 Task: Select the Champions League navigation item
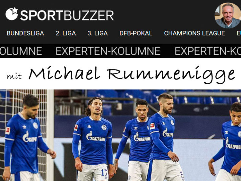coord(194,33)
